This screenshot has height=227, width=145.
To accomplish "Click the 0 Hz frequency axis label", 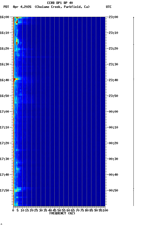I will (x=13, y=210).
